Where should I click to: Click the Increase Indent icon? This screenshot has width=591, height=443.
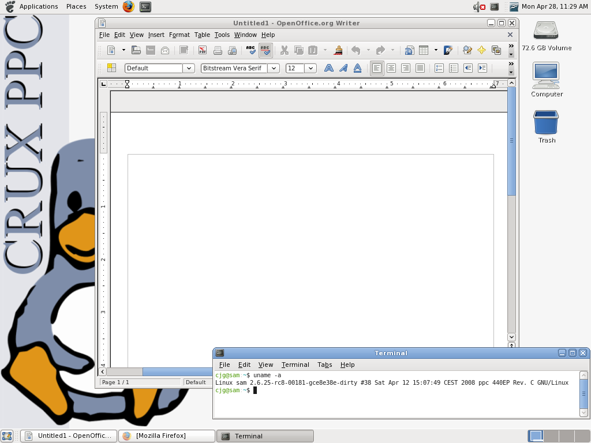tap(482, 68)
